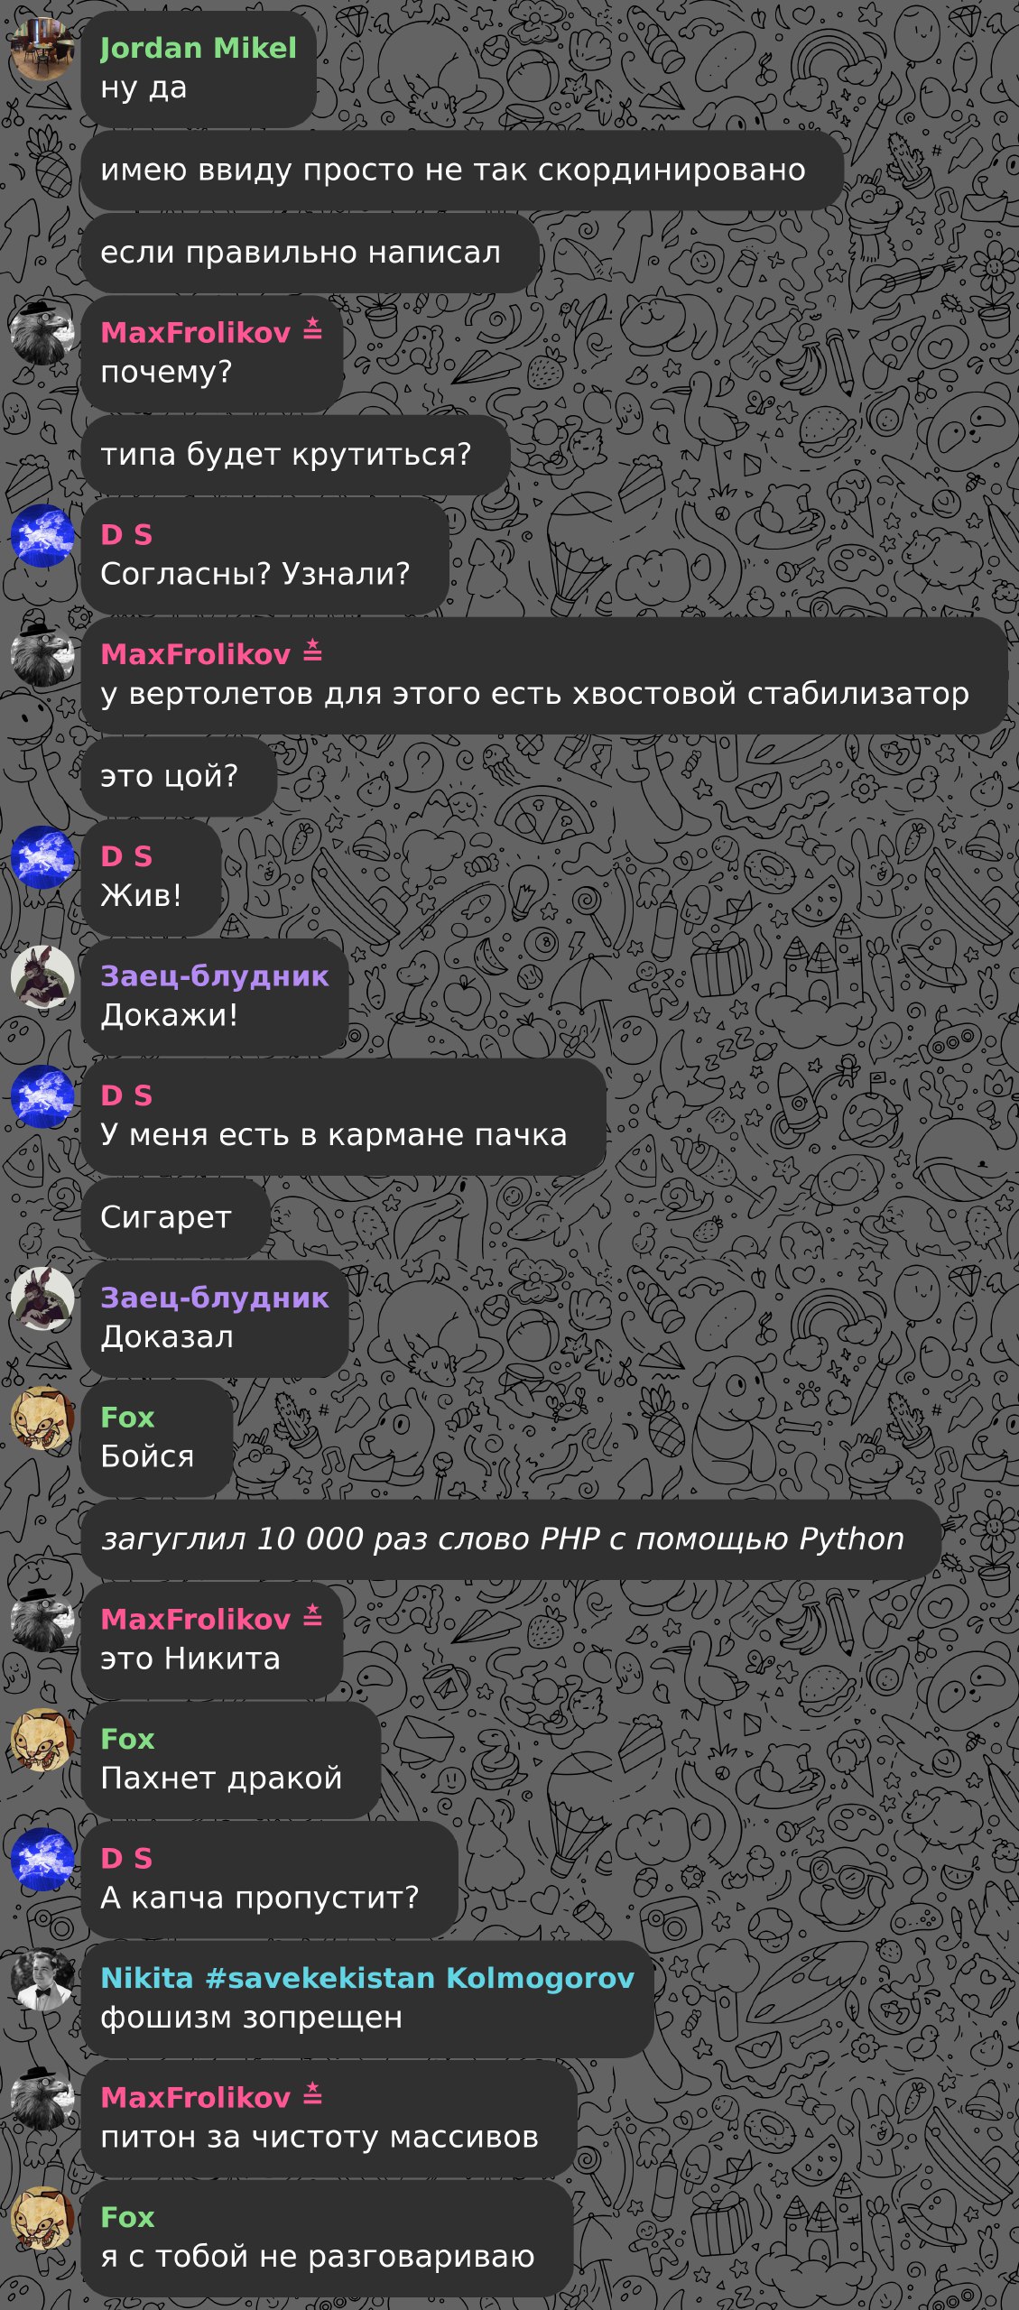Image resolution: width=1019 pixels, height=2310 pixels.
Task: Open Fox avatar beside "я с тобой не разговариваю"
Action: [x=42, y=2219]
